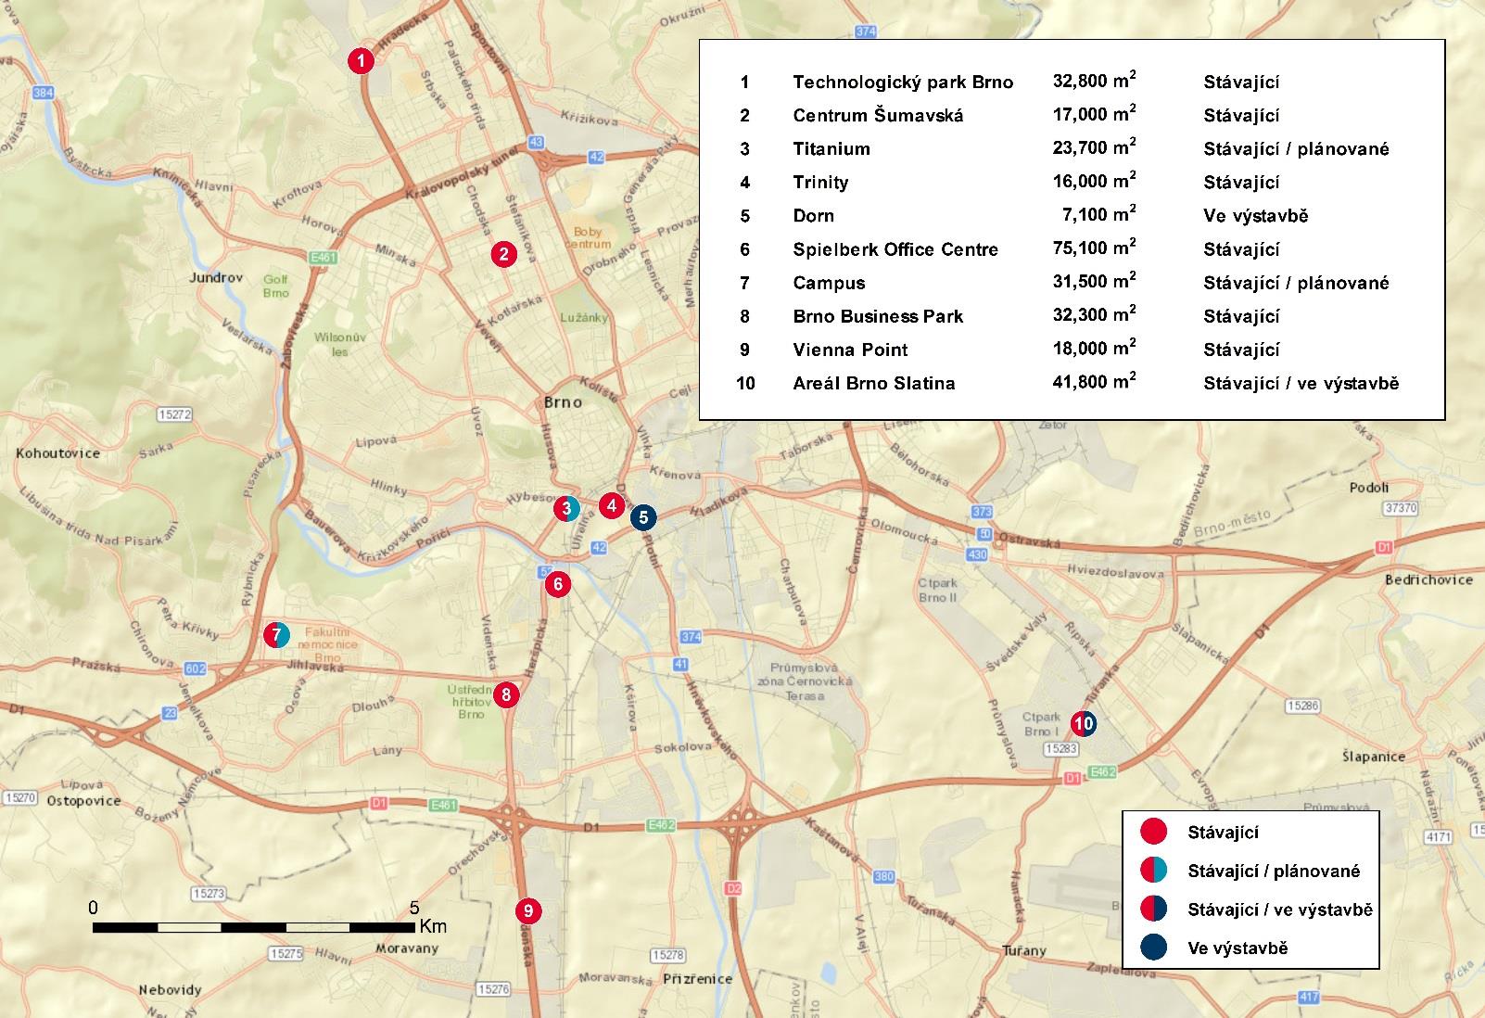Select red marker 4 for Trinity
The height and width of the screenshot is (1018, 1485).
coord(611,505)
